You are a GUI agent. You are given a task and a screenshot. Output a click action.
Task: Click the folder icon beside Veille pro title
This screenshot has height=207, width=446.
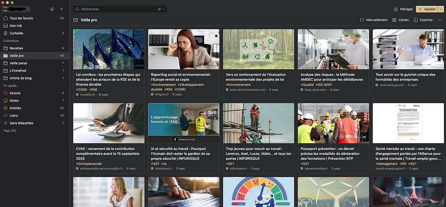[76, 20]
